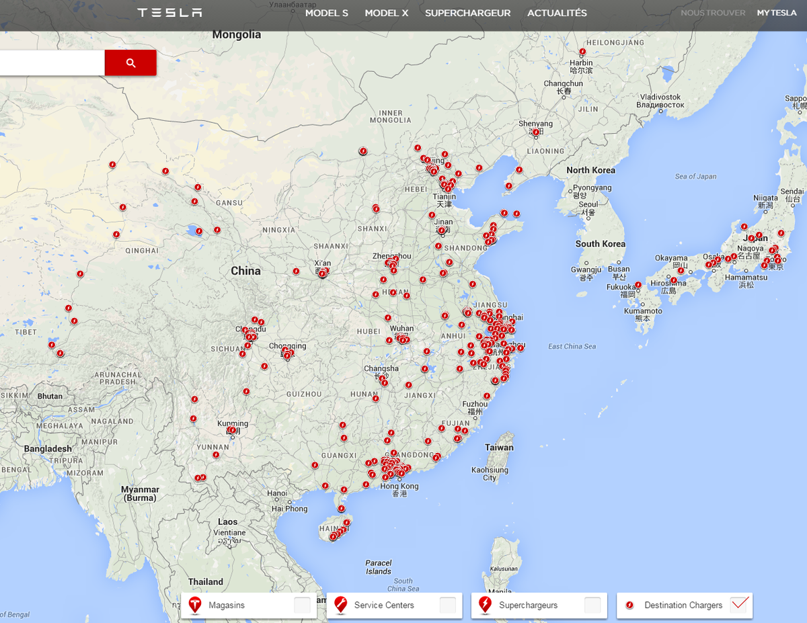The image size is (807, 623).
Task: Click the Bangladesh map label
Action: coord(48,448)
